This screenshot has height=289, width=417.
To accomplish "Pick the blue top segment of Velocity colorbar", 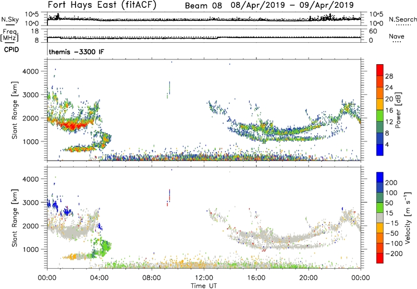I will pyautogui.click(x=380, y=177).
